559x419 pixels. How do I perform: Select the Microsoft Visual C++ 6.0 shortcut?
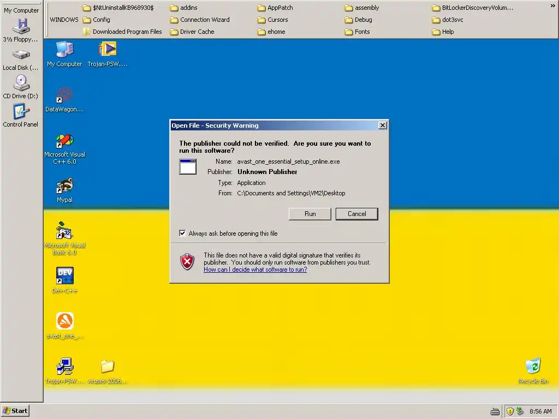(x=64, y=149)
